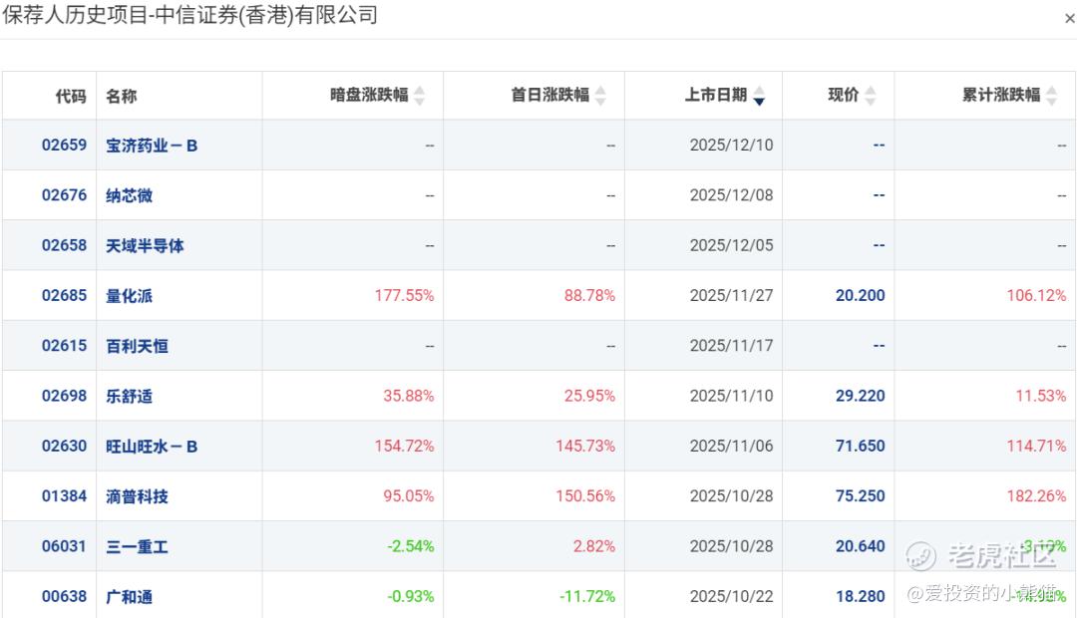Select first-day gain 145.73%
This screenshot has width=1077, height=618.
585,446
